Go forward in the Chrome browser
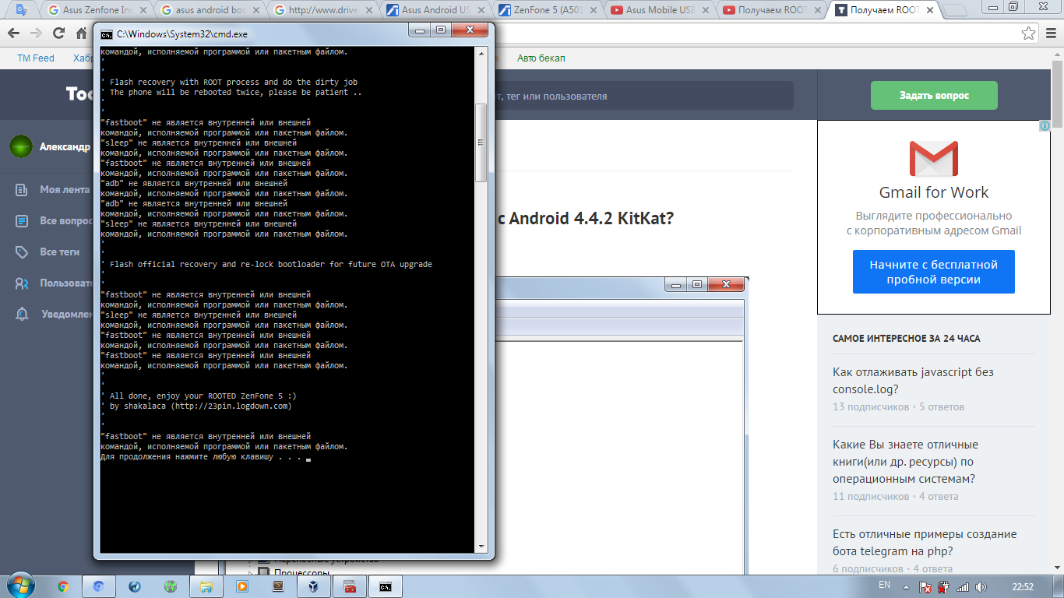The image size is (1064, 598). (36, 33)
